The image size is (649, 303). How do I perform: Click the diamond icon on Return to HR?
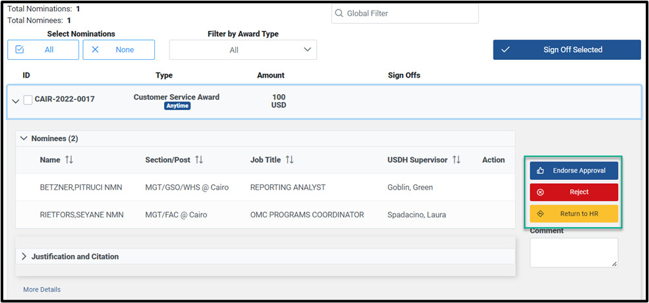540,213
